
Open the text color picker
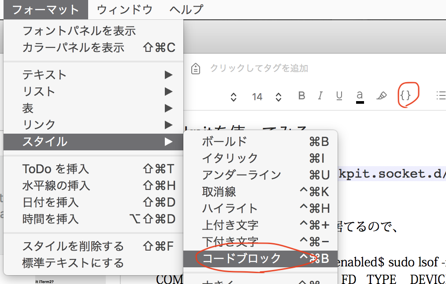coord(360,97)
